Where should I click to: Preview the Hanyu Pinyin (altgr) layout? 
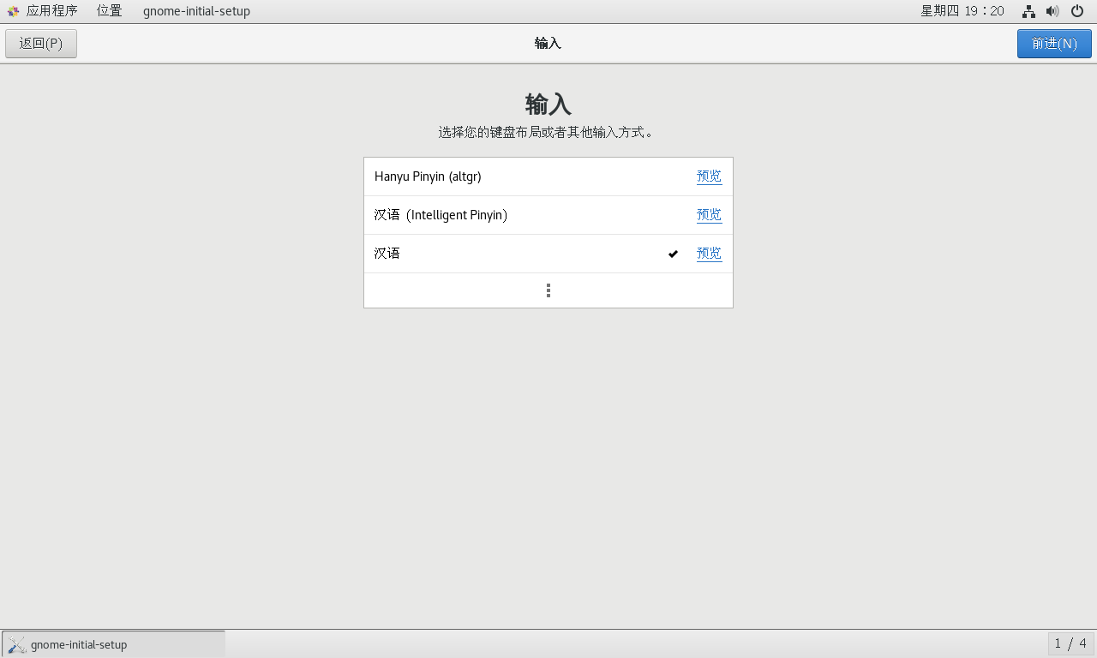point(709,176)
